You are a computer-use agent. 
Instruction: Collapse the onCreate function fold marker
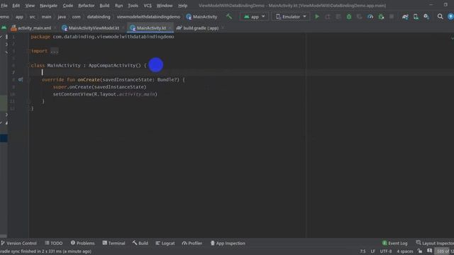(29, 79)
